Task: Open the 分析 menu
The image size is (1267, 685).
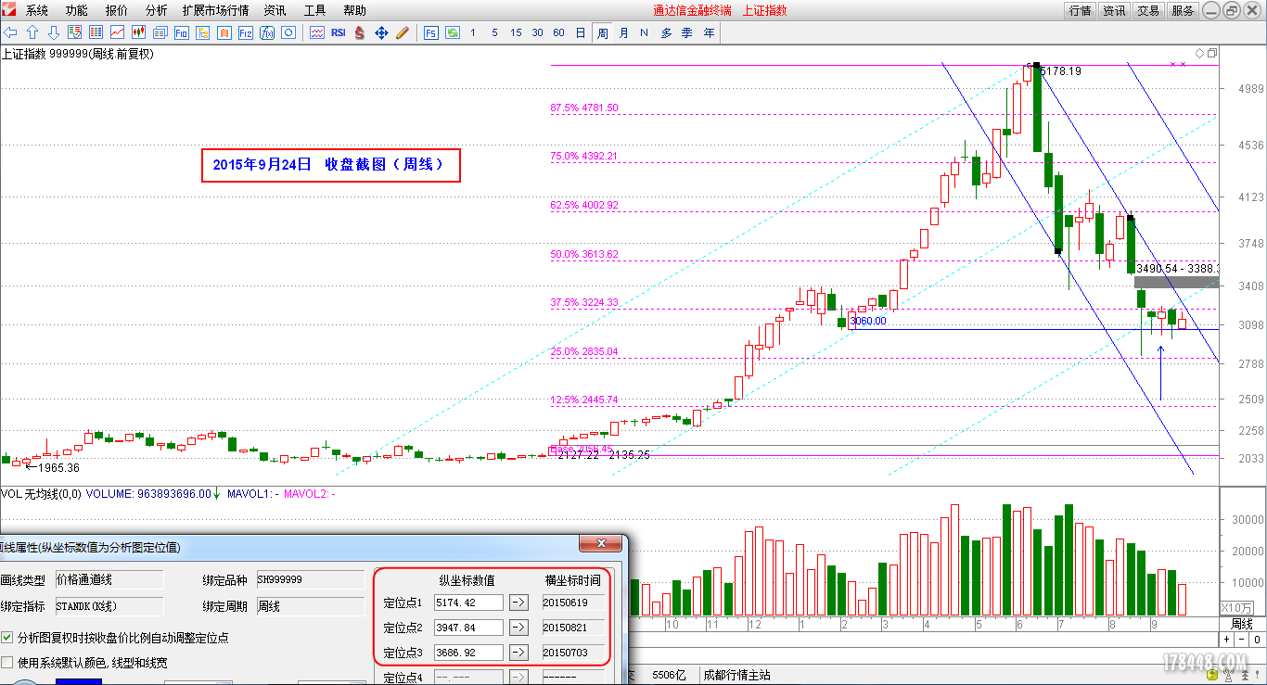Action: coord(157,10)
